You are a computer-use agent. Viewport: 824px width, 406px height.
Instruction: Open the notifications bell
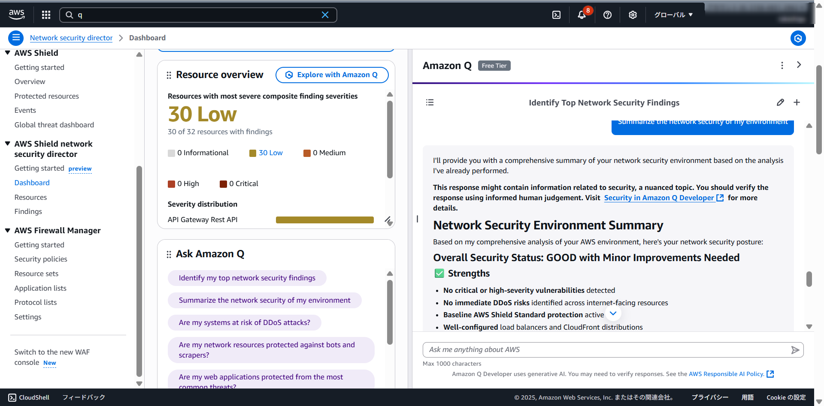582,15
